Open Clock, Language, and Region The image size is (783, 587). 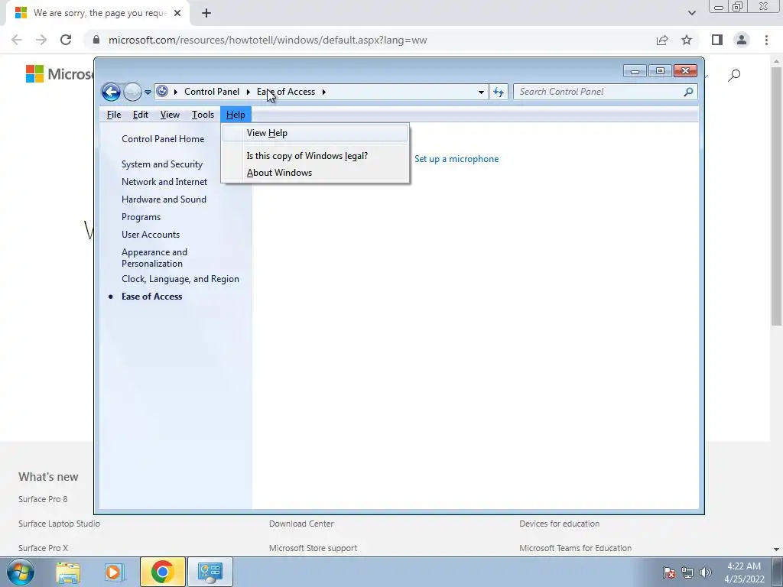pyautogui.click(x=180, y=279)
